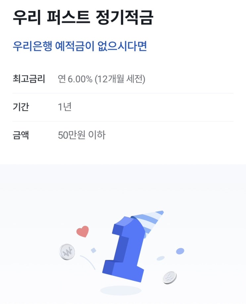Click the shadow ellipse under the number
This screenshot has width=246, height=304.
(x=121, y=290)
